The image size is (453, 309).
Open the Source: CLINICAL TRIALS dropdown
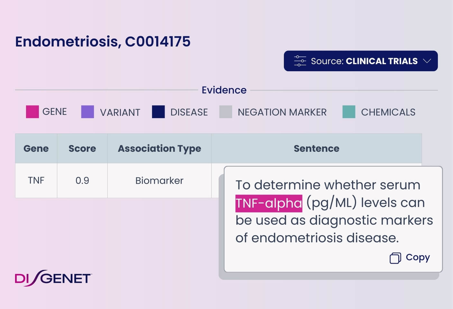click(x=361, y=61)
